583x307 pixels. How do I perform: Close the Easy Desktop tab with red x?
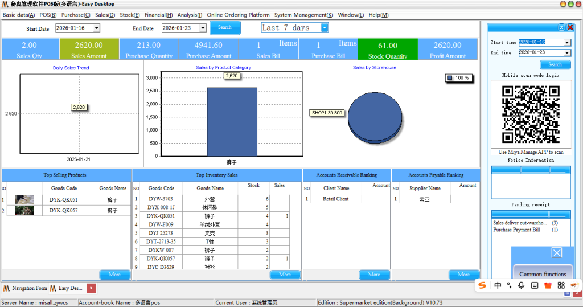pos(91,288)
